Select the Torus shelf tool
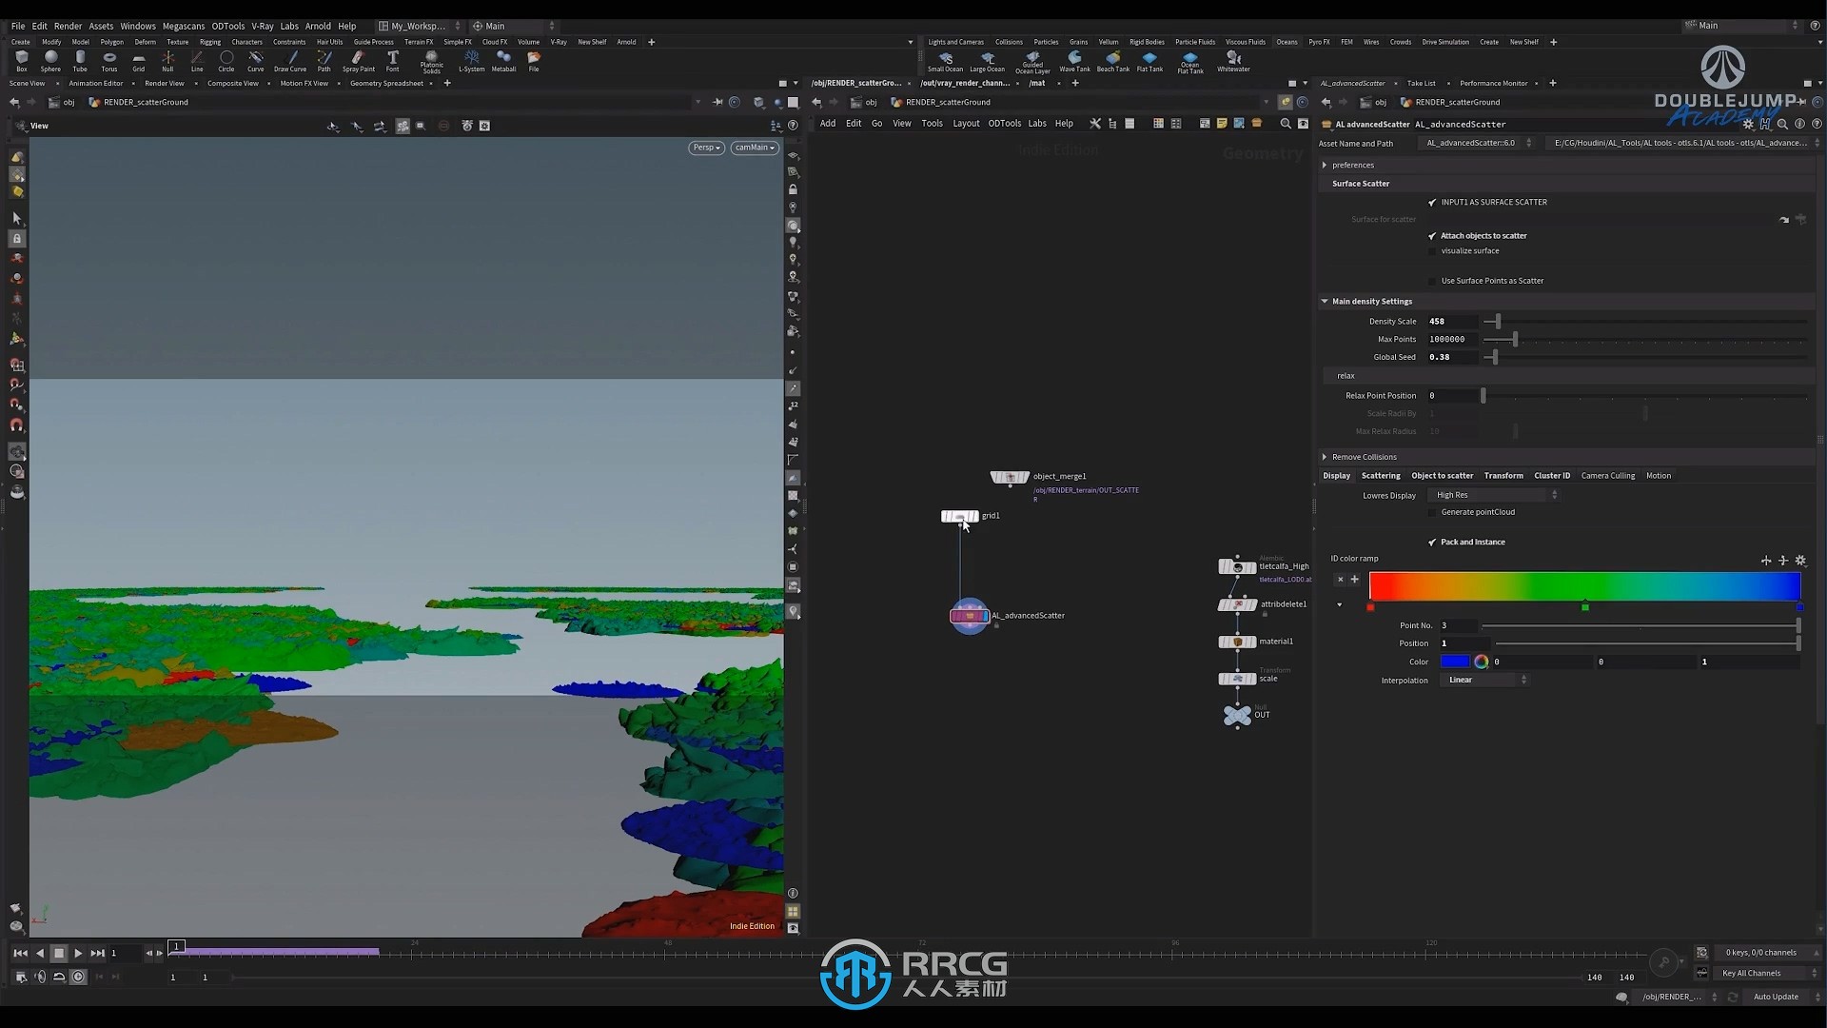1827x1028 pixels. pyautogui.click(x=109, y=61)
